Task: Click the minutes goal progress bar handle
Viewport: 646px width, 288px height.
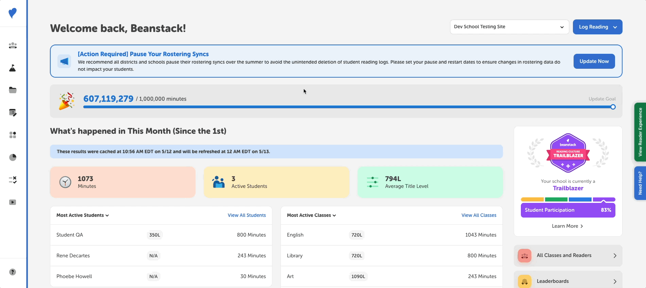Action: [613, 107]
